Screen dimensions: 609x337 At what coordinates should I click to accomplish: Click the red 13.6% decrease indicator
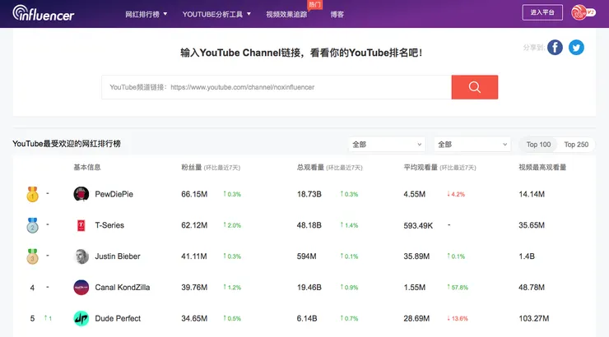tap(457, 318)
